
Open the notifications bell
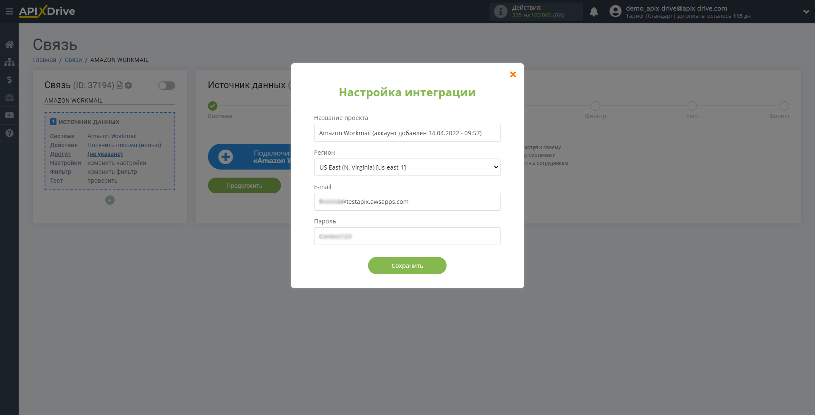pos(594,12)
